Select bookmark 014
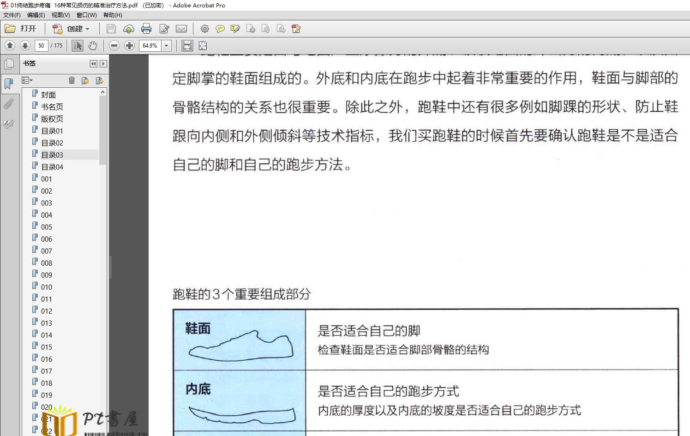This screenshot has height=436, width=690. [x=46, y=335]
